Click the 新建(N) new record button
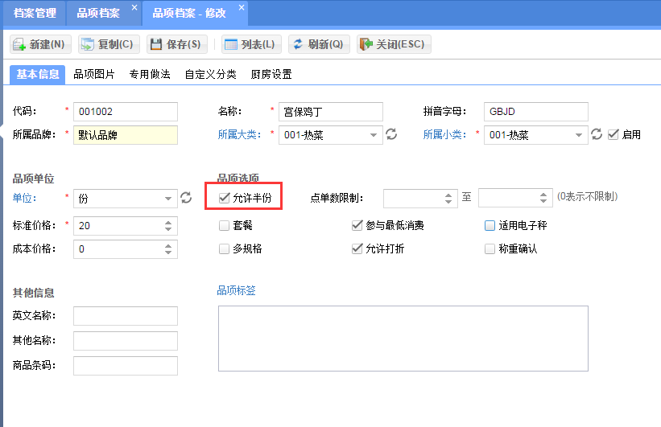 coord(40,44)
